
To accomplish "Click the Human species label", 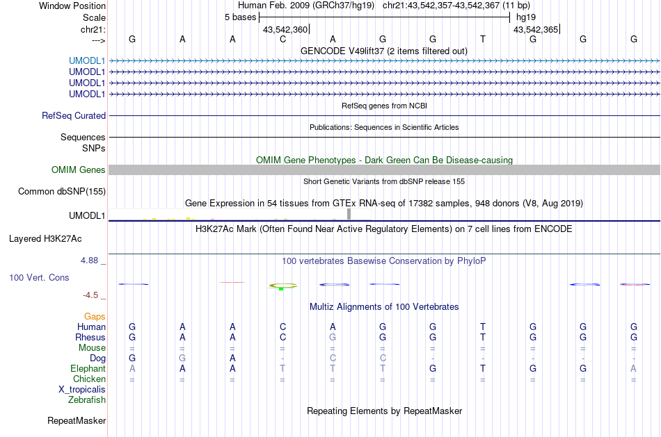I will tap(91, 327).
